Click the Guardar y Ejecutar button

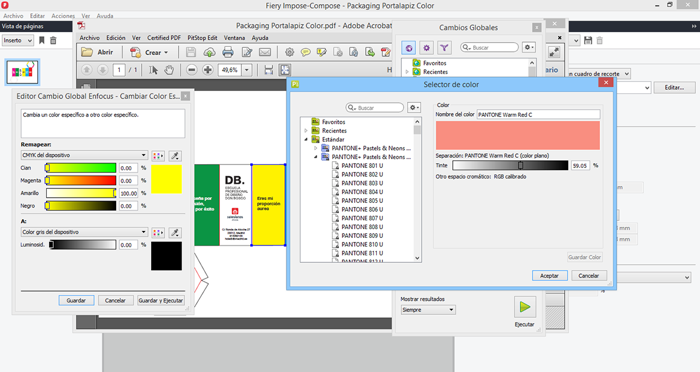tap(160, 301)
